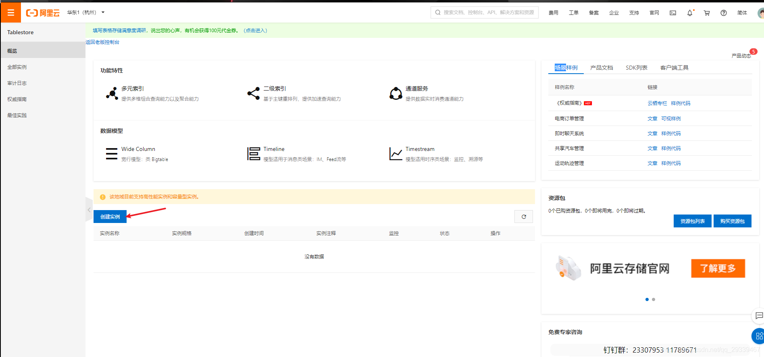The height and width of the screenshot is (357, 764).
Task: Click the 实例名称 column header
Action: coord(110,233)
